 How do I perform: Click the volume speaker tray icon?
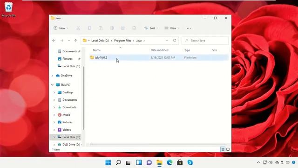(271, 162)
